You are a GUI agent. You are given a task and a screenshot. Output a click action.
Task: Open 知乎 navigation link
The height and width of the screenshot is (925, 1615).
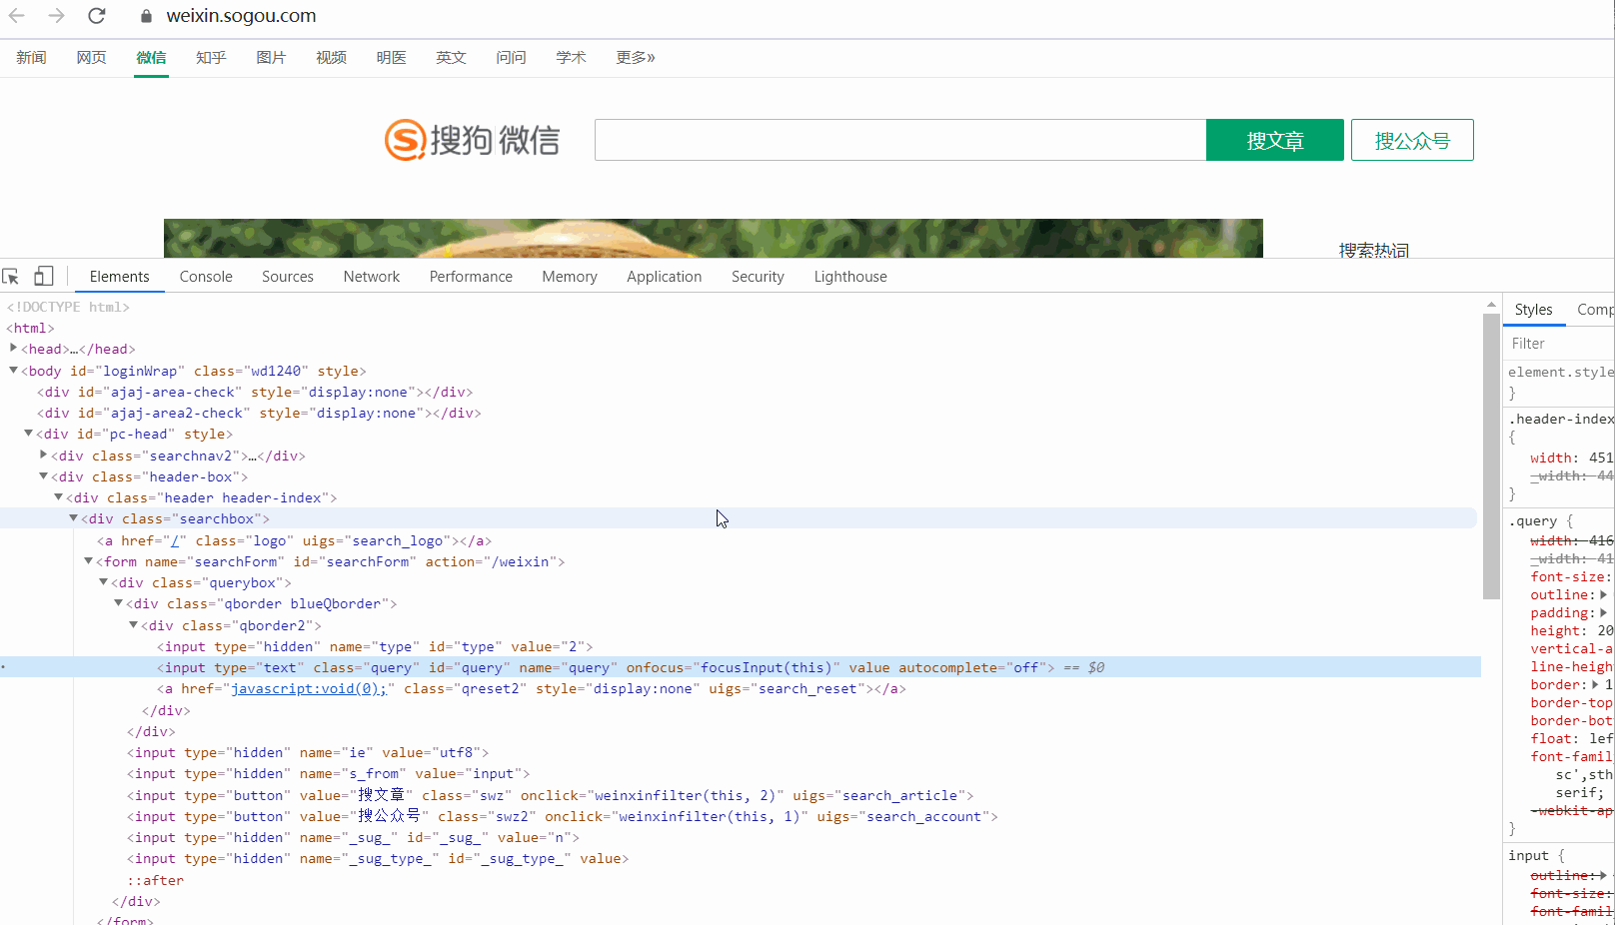pos(211,57)
